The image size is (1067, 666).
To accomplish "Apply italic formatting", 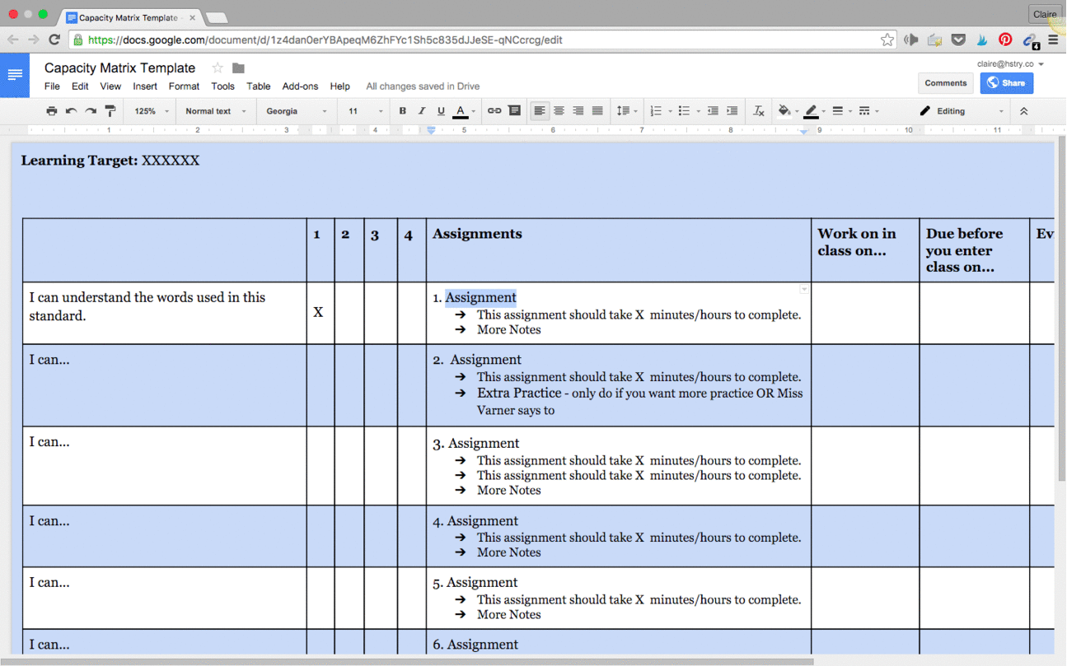I will click(421, 110).
